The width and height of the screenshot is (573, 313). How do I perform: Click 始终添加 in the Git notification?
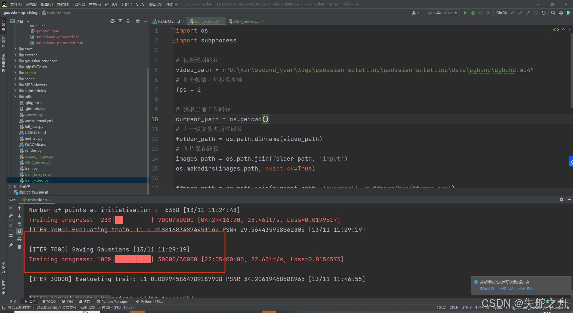506,289
